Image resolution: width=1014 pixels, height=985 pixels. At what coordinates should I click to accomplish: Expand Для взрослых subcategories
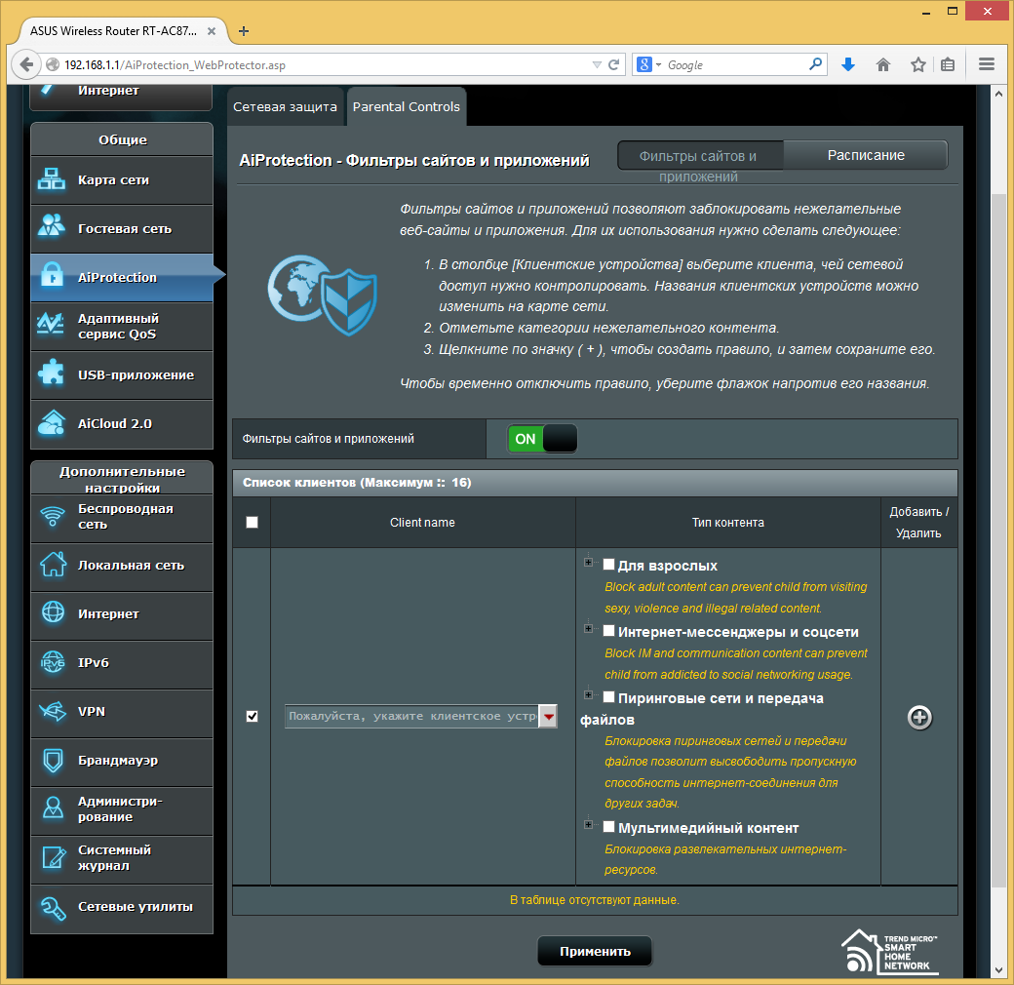click(x=588, y=562)
